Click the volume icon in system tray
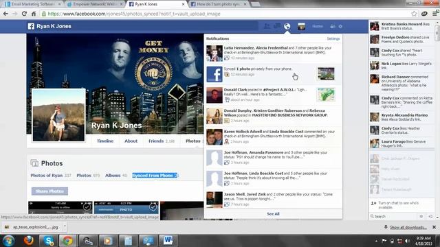The image size is (440, 247). 407,241
